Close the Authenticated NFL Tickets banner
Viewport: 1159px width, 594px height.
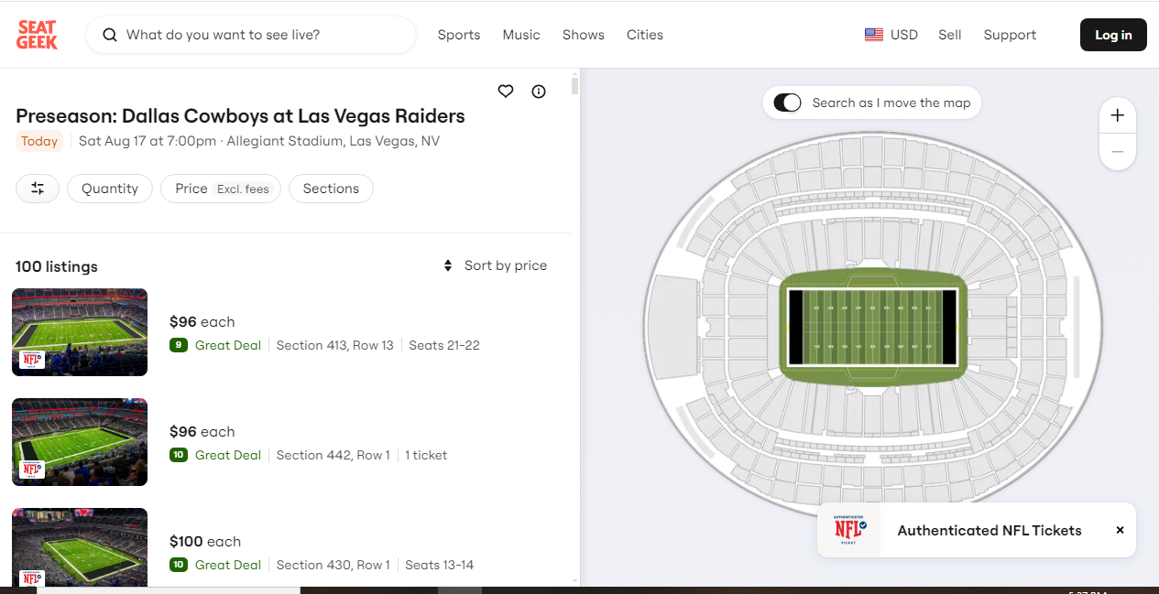pos(1120,530)
